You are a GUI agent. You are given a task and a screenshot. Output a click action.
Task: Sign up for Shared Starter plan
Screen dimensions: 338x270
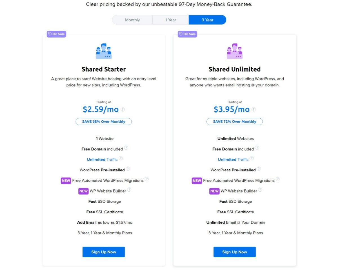104,252
